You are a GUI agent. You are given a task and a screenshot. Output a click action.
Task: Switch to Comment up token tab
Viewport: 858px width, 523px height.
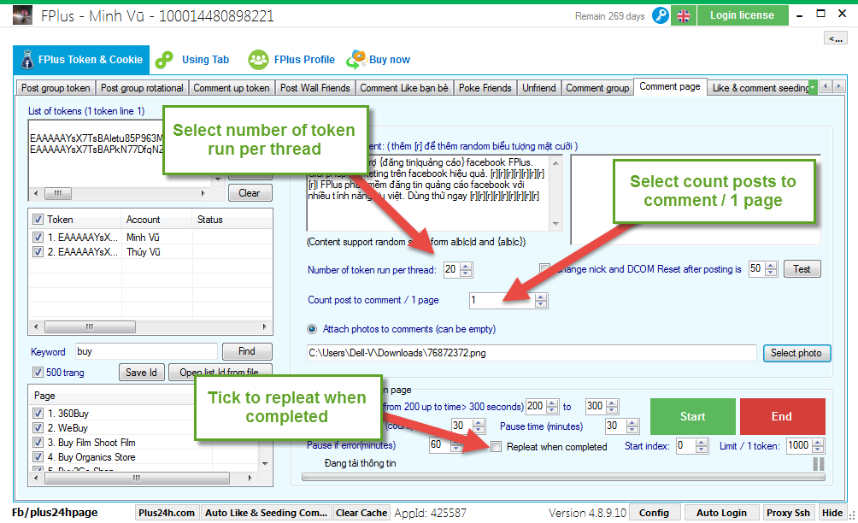232,88
